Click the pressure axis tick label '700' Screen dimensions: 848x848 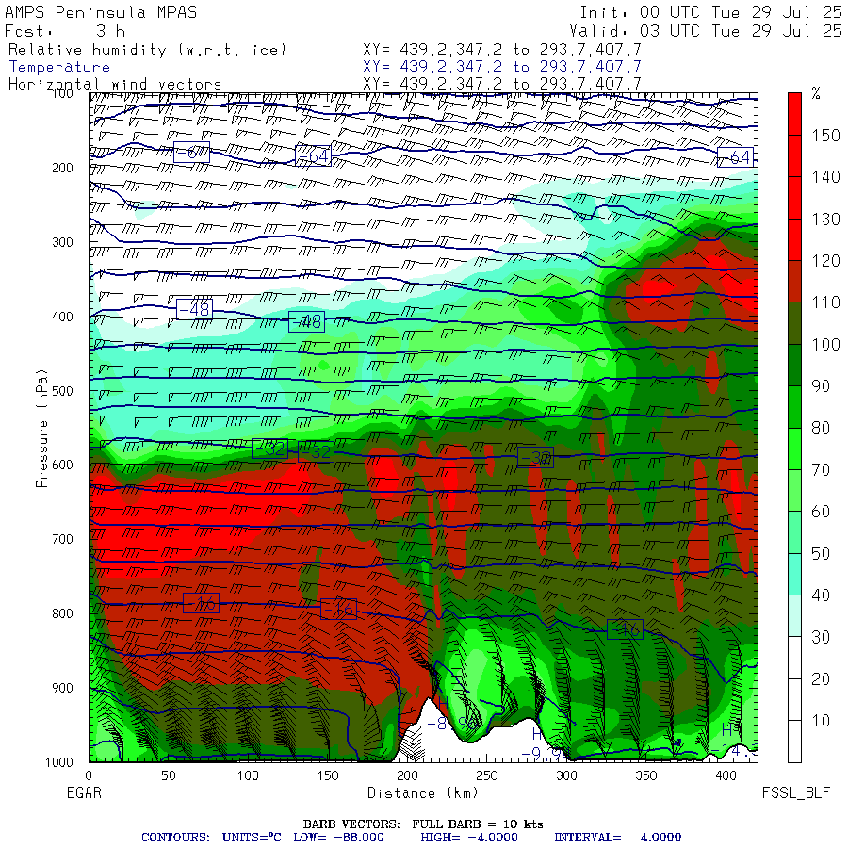pos(62,539)
